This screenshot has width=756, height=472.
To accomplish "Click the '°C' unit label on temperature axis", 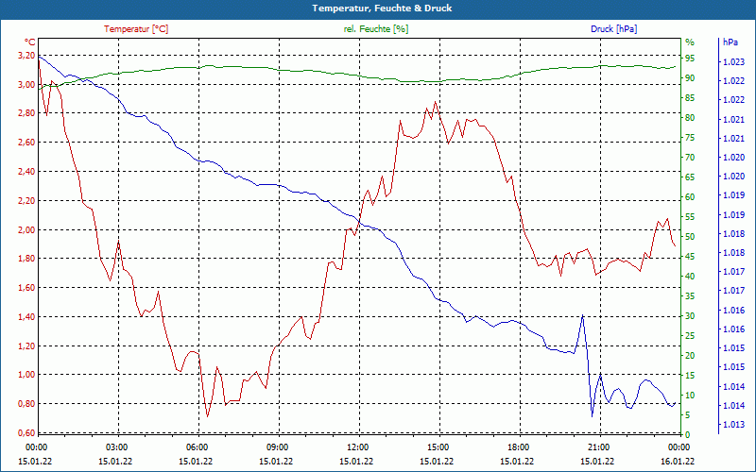I will [x=30, y=42].
